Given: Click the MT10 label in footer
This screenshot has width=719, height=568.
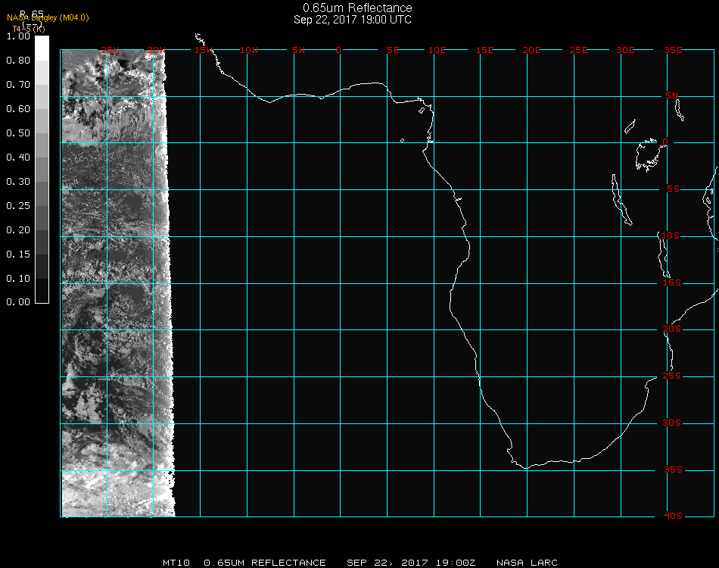Looking at the screenshot, I should tap(176, 563).
